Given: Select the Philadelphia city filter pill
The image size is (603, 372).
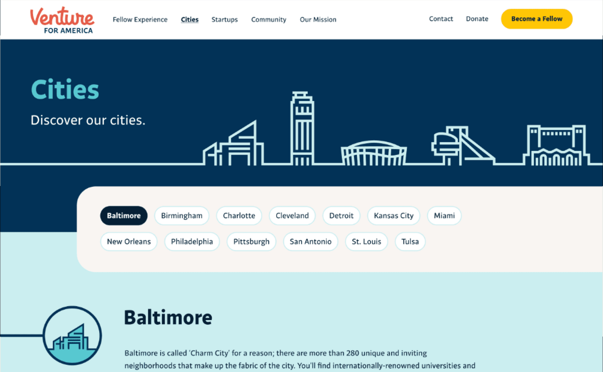Looking at the screenshot, I should pyautogui.click(x=192, y=242).
